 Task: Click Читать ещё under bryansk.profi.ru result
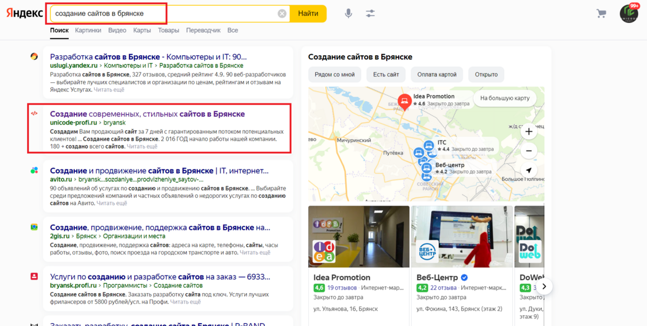(185, 302)
